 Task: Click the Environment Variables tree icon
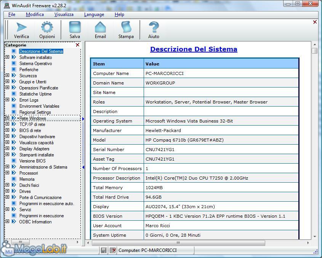[14, 106]
